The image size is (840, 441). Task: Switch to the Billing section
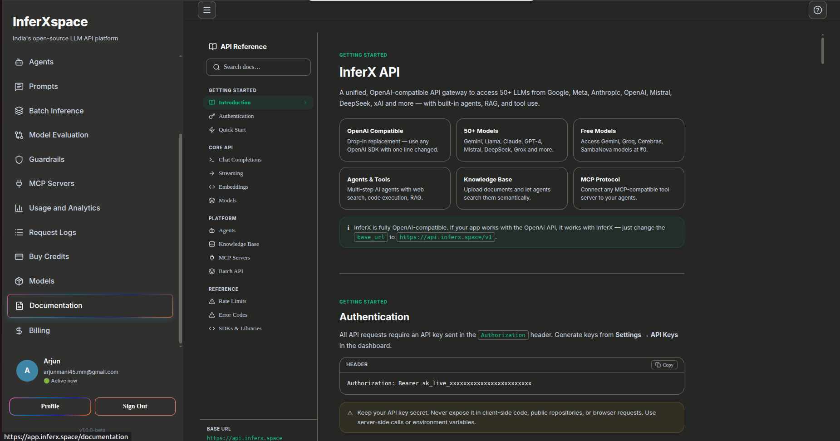pos(39,330)
